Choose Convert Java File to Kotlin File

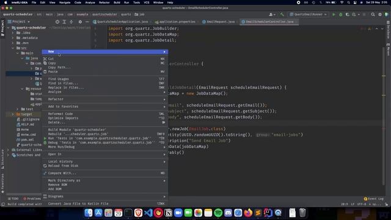pyautogui.click(x=104, y=204)
